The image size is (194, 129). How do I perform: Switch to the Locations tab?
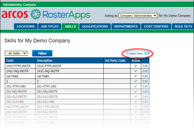coord(26,26)
